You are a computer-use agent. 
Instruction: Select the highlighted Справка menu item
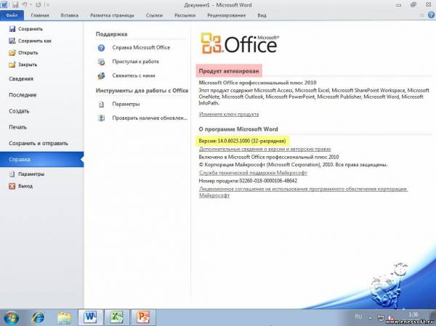click(41, 160)
